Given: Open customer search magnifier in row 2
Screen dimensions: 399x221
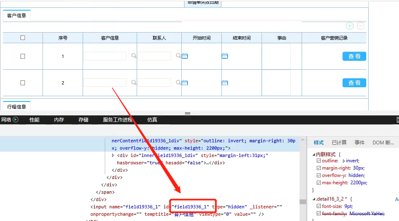Looking at the screenshot, I should click(133, 82).
